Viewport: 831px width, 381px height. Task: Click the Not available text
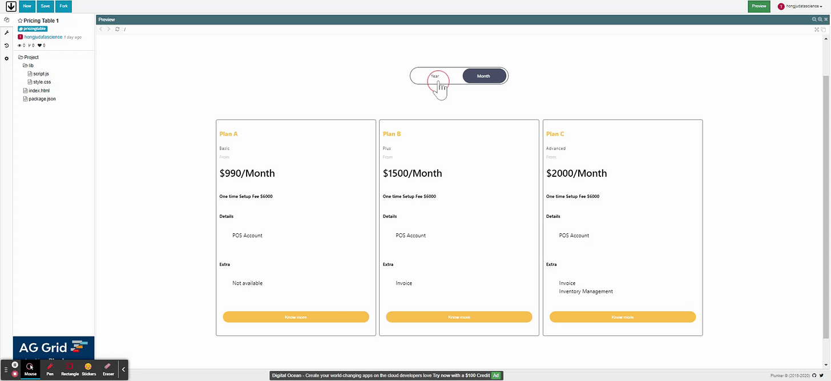pyautogui.click(x=248, y=283)
